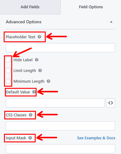Click the Limit Length help icon
The height and width of the screenshot is (154, 121).
40,70
